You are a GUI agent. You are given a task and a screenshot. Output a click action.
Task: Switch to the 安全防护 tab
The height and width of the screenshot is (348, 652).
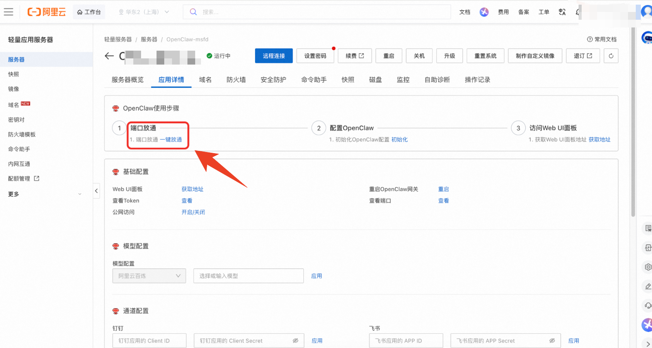[x=273, y=80]
